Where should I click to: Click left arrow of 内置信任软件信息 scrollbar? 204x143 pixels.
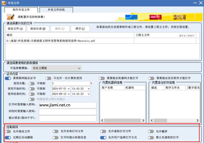(x=152, y=120)
